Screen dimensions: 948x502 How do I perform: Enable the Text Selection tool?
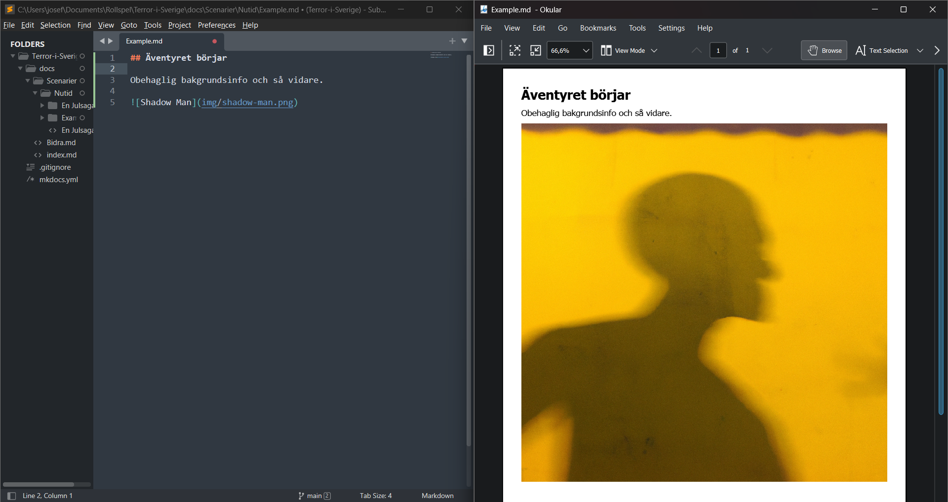pos(881,50)
